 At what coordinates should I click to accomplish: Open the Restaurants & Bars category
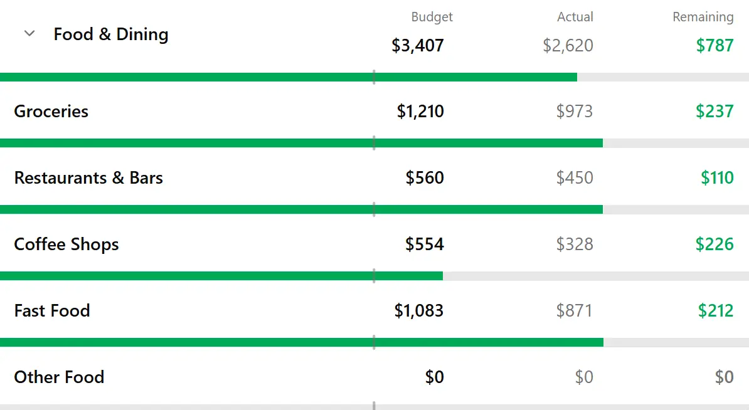tap(88, 177)
